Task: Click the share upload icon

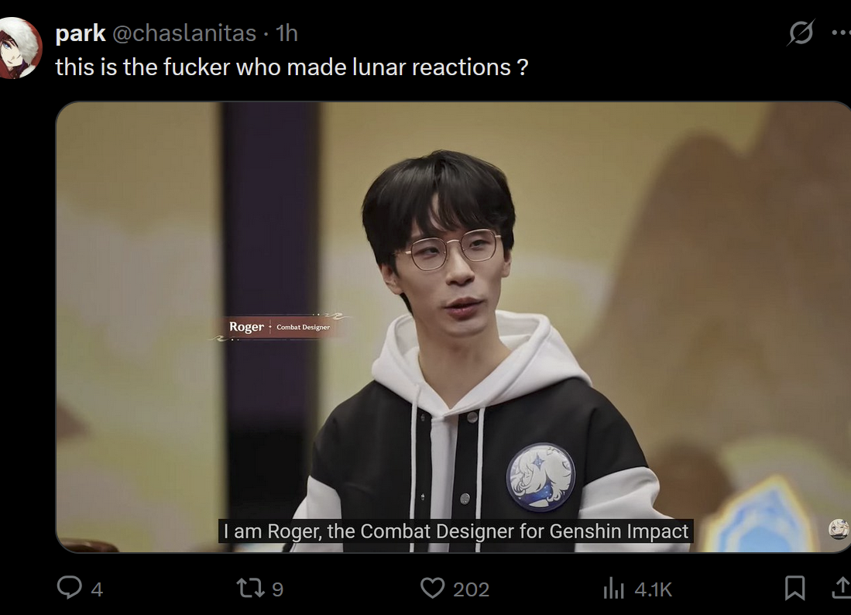Action: click(x=842, y=587)
